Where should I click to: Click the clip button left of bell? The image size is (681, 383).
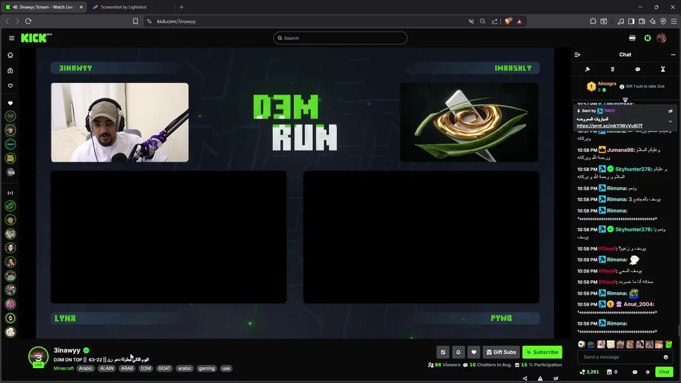tap(443, 352)
